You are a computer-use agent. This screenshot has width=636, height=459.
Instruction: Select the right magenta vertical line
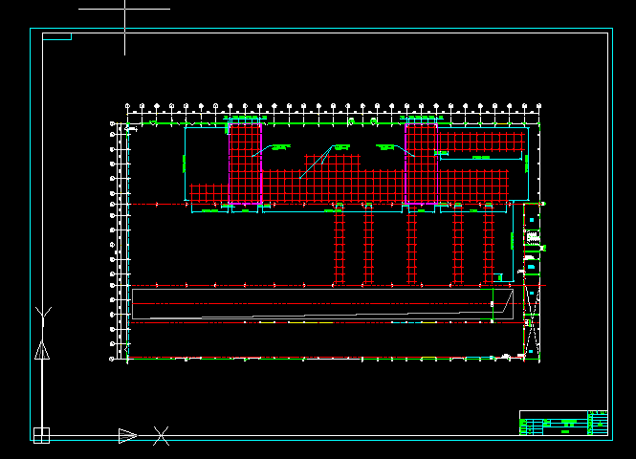(406, 163)
